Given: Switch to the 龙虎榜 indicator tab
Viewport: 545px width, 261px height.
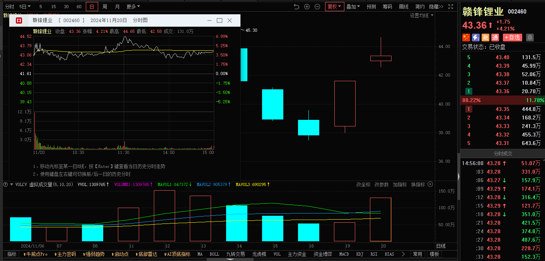Looking at the screenshot, I should coord(259,254).
